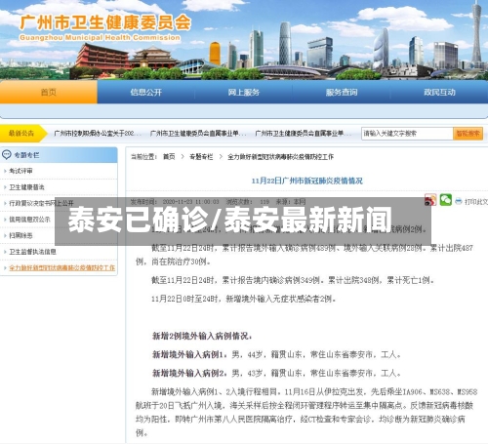
Task: Click publish time 2020-11-23 11:00:03
Action: click(190, 202)
